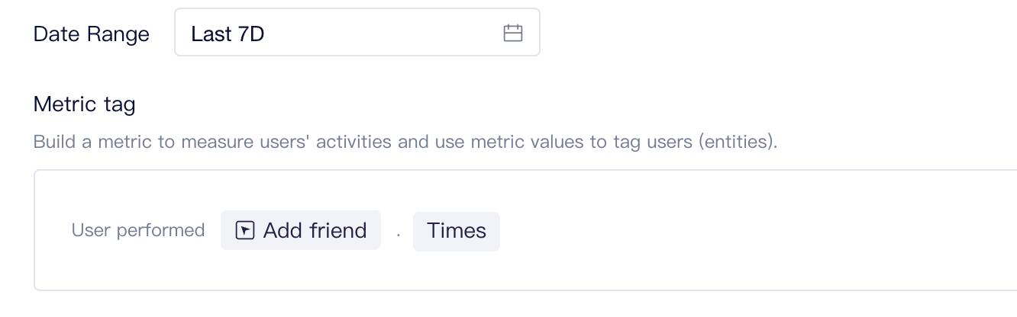Click the event cursor icon beside Add friend

pos(244,230)
